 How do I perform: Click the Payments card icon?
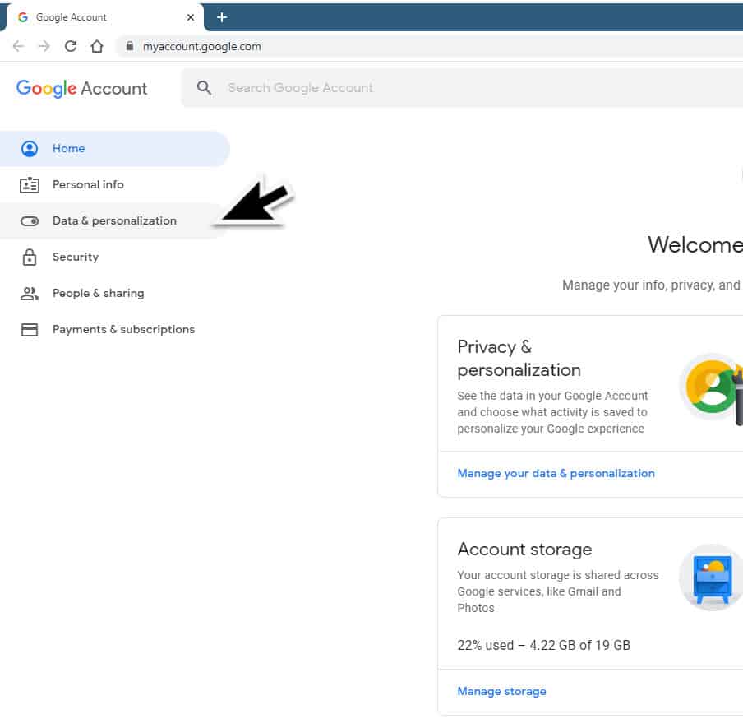[x=30, y=329]
